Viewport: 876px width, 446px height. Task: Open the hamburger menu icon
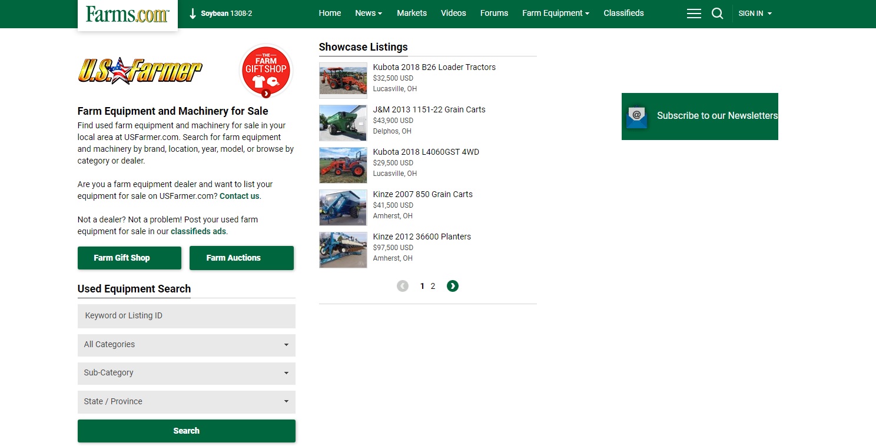point(694,14)
